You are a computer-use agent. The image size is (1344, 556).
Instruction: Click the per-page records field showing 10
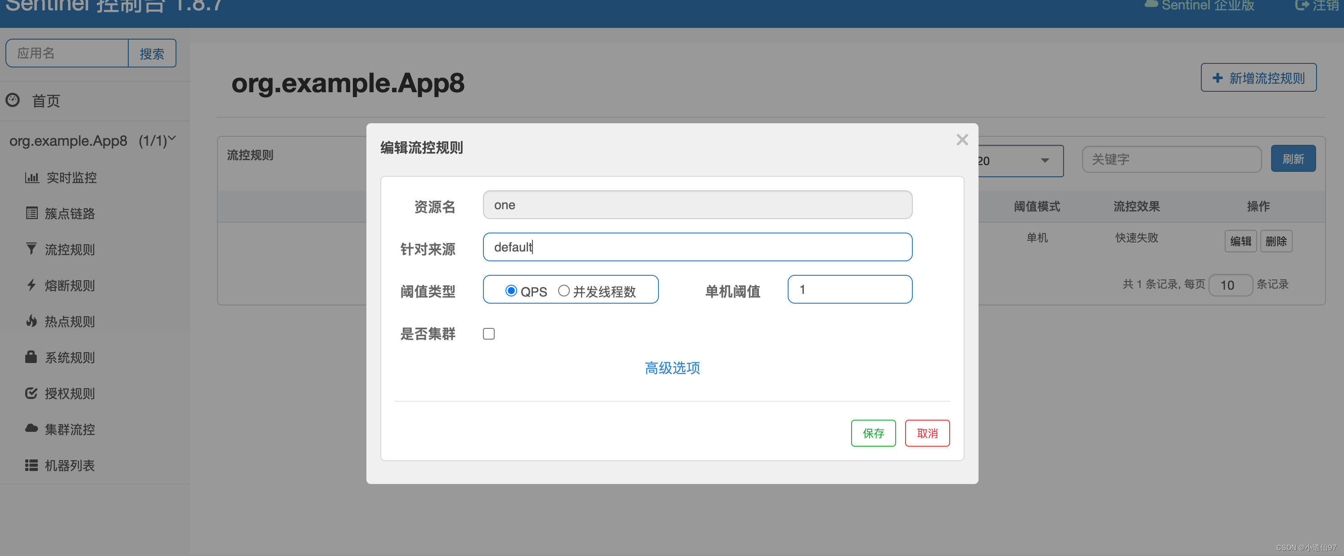pos(1230,285)
